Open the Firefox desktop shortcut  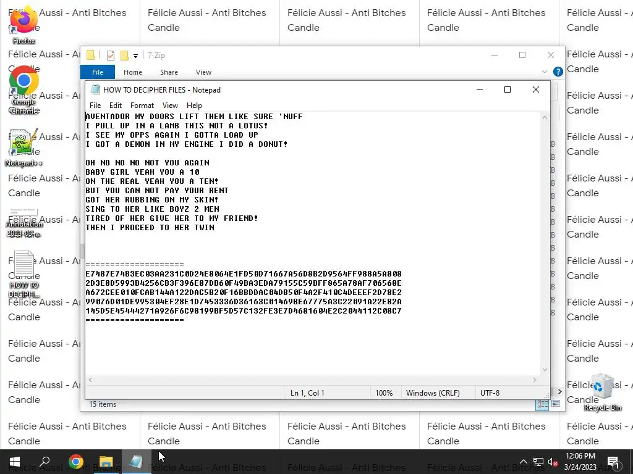(23, 24)
